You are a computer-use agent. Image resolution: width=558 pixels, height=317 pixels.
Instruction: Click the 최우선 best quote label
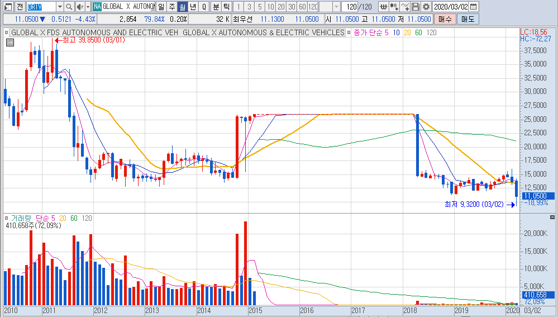tap(243, 19)
